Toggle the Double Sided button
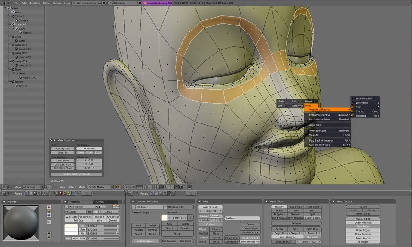Viewport: 412px width, 247px height. click(x=250, y=238)
